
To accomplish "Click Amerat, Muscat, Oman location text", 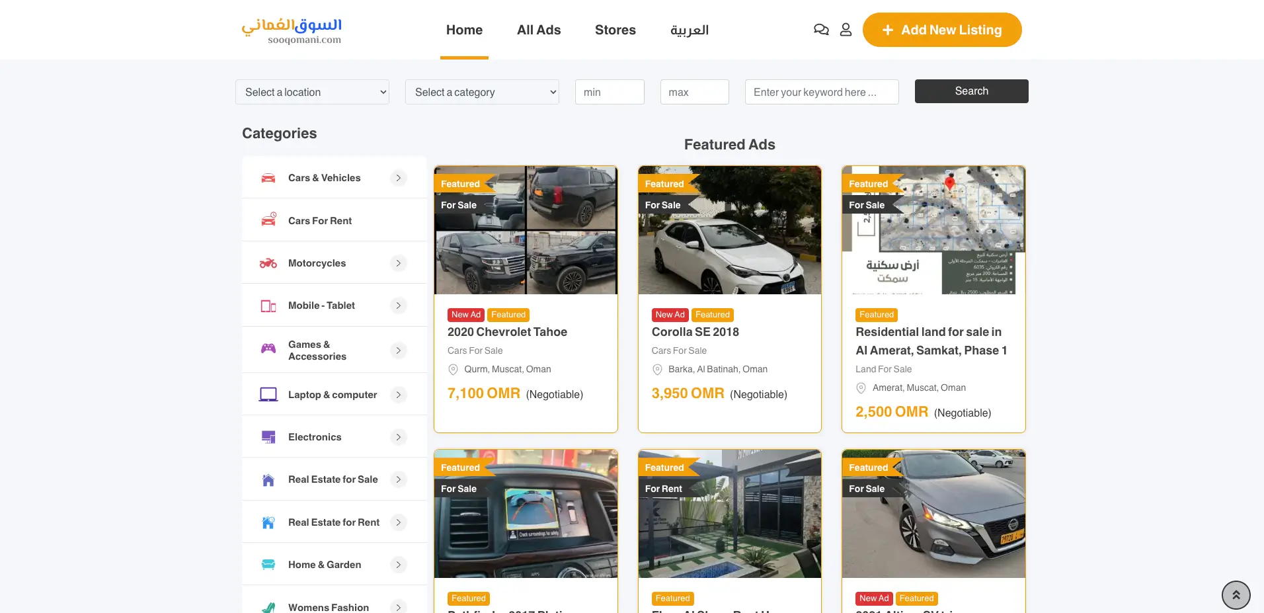I will (x=919, y=388).
